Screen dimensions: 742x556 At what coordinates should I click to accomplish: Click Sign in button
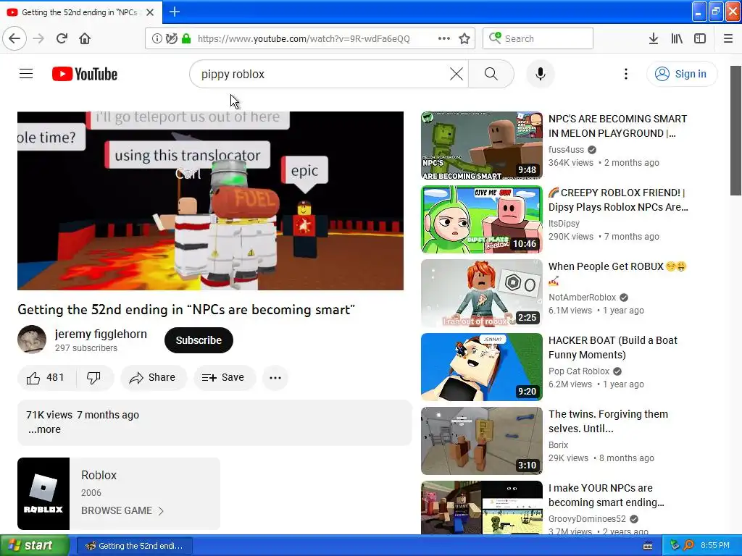point(681,74)
